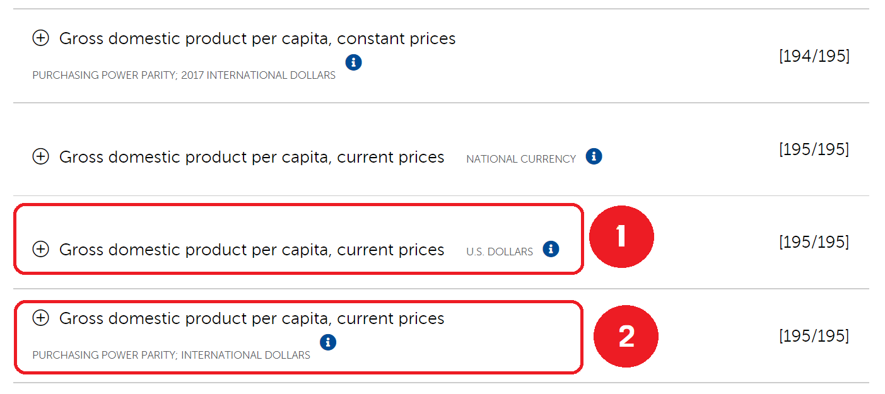Click the red circle numbered 1
This screenshot has height=394, width=885.
621,237
